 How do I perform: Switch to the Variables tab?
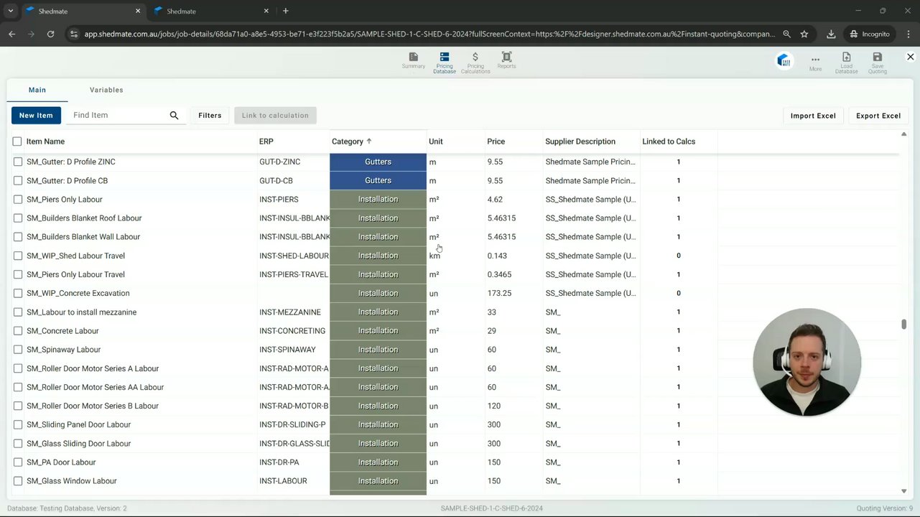tap(106, 90)
